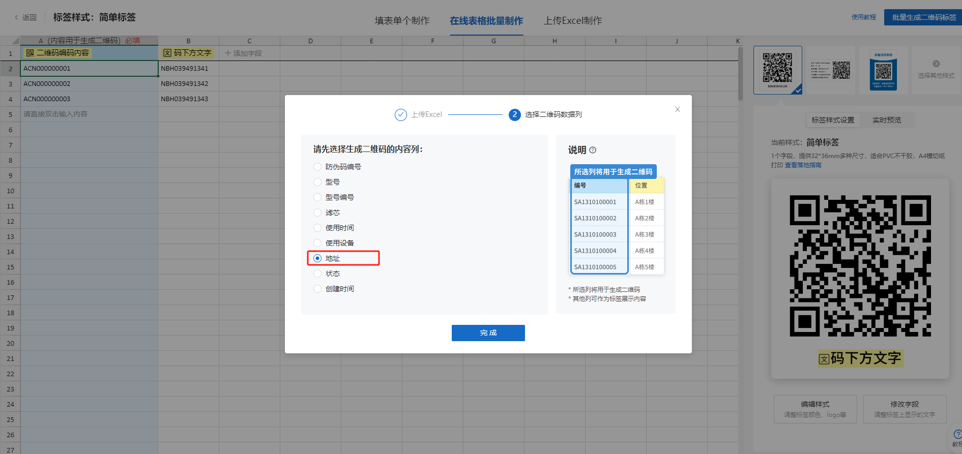Select column A header

coord(89,41)
